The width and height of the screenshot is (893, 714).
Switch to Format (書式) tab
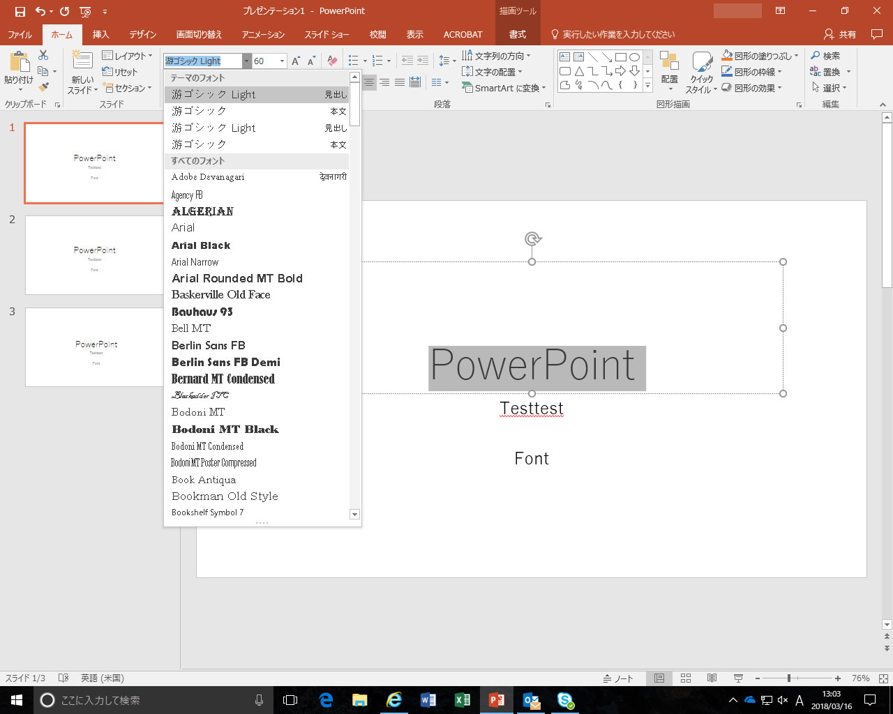coord(518,34)
